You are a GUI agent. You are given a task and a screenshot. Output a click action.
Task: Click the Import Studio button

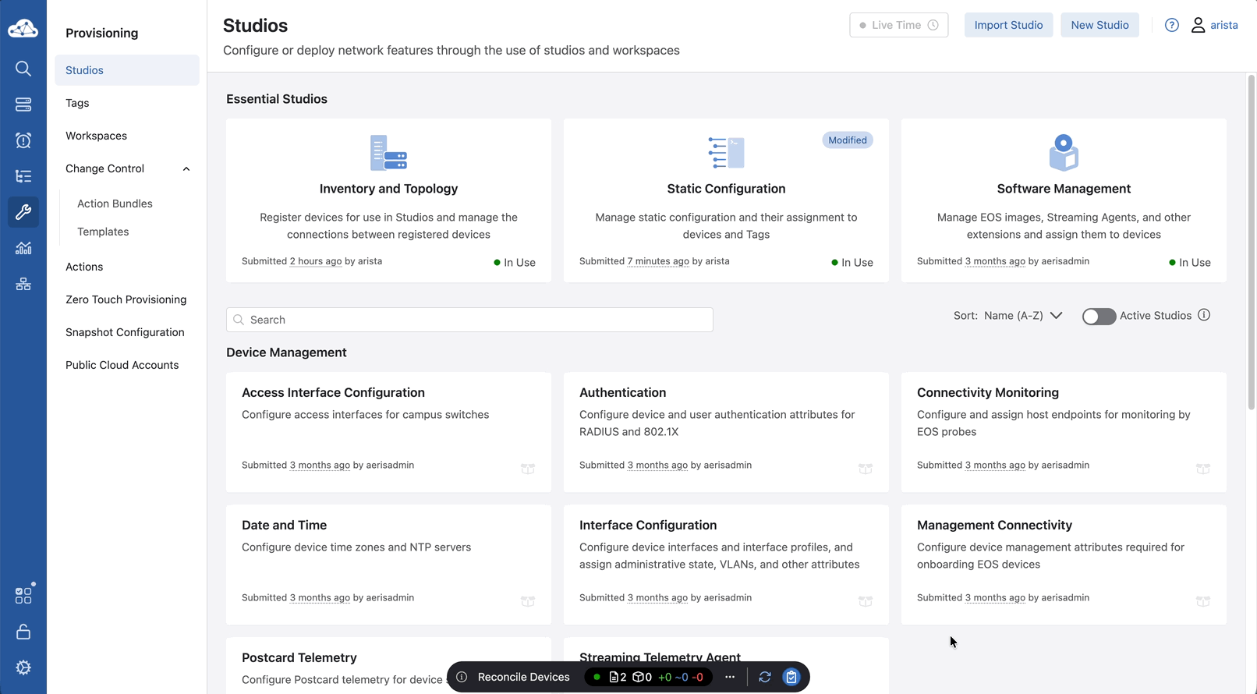point(1008,25)
